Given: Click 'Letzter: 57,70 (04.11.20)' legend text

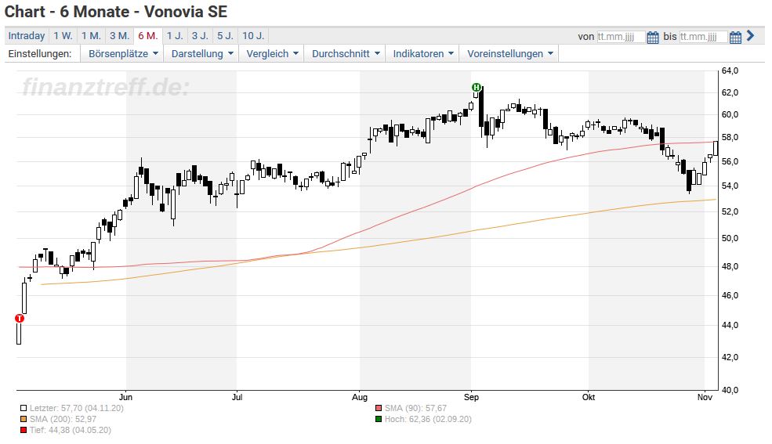Looking at the screenshot, I should (76, 408).
